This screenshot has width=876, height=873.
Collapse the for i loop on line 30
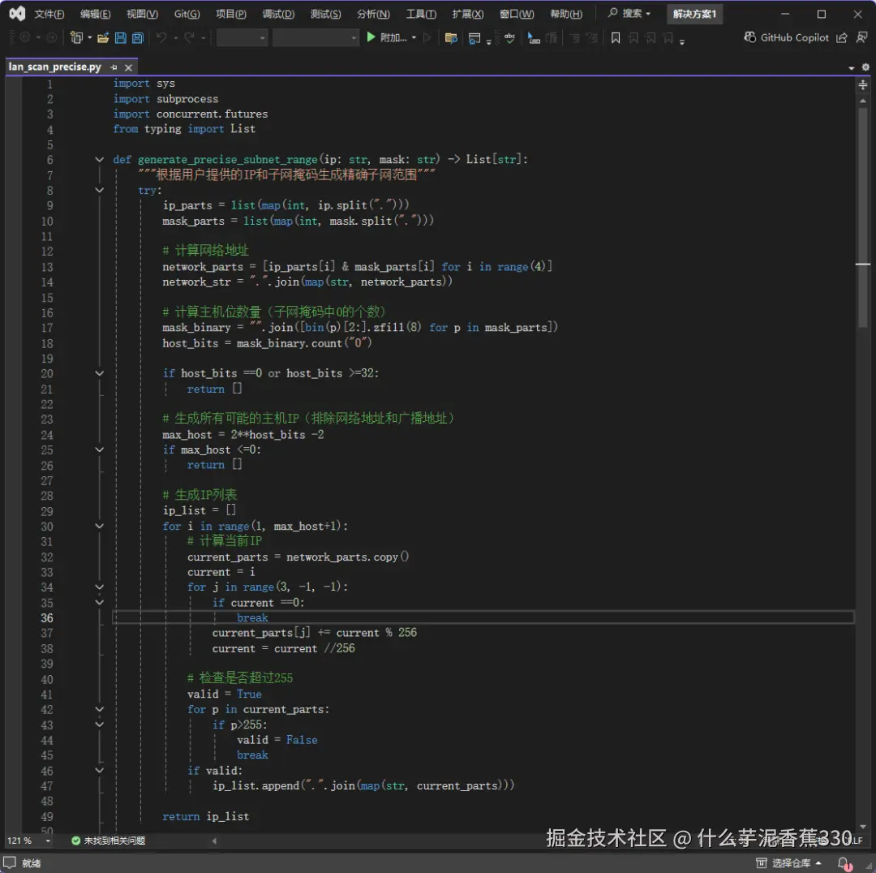coord(100,526)
